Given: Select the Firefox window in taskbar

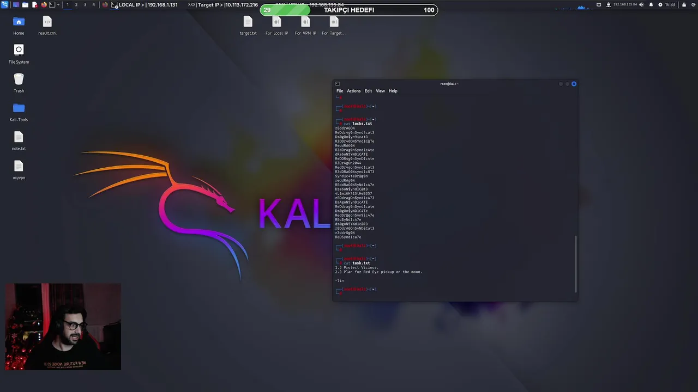Looking at the screenshot, I should pos(105,4).
